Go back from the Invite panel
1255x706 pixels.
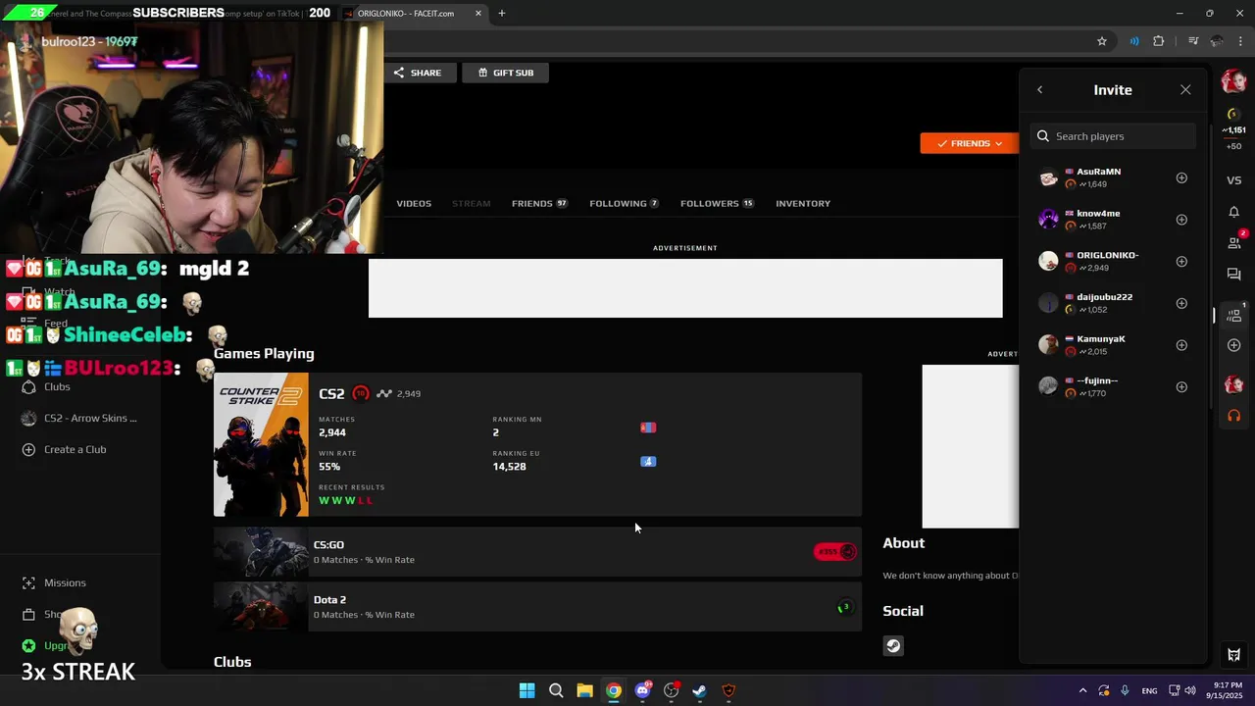pos(1040,90)
